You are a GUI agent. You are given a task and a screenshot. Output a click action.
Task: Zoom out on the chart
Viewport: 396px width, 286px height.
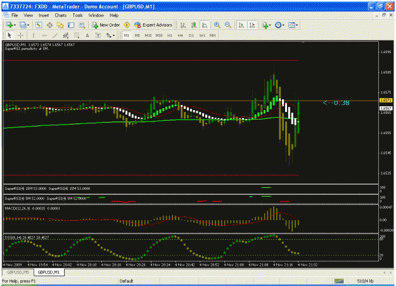tap(228, 25)
